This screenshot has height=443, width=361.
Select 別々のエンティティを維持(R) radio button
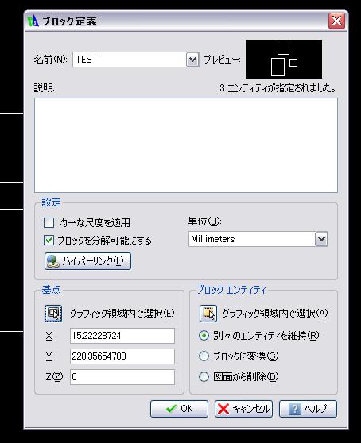[x=204, y=336]
